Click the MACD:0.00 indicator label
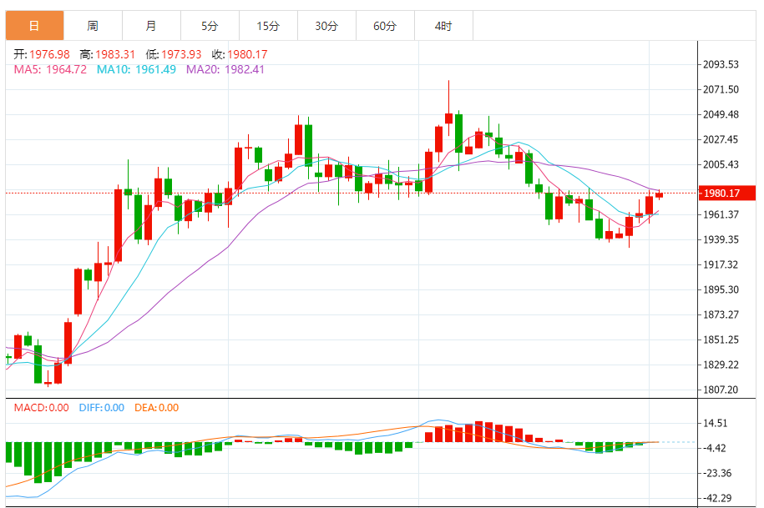Image resolution: width=764 pixels, height=508 pixels. coord(42,408)
